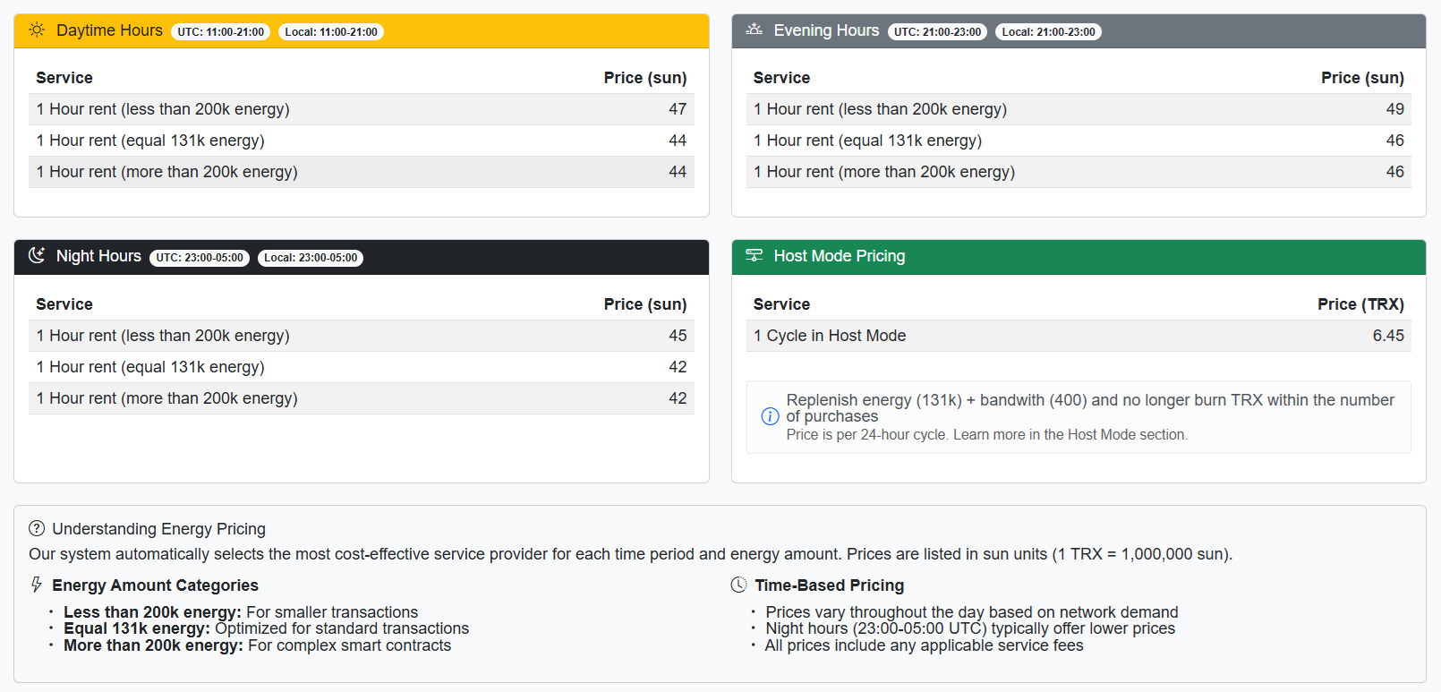Click the info icon in Host Mode note

770,416
